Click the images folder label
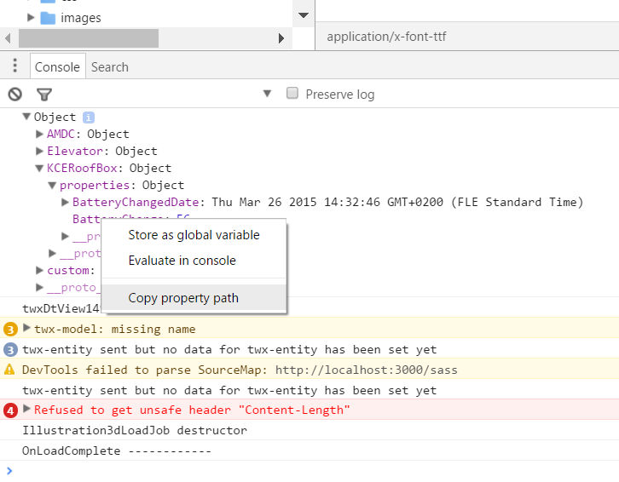Image resolution: width=619 pixels, height=482 pixels. [81, 18]
